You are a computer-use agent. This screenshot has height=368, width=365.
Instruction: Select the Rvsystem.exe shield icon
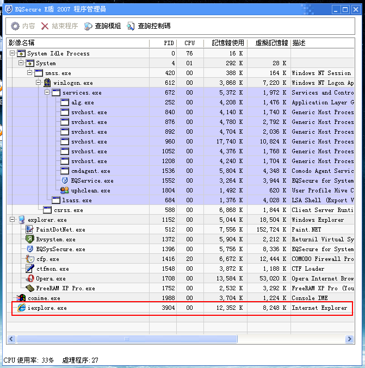point(30,239)
